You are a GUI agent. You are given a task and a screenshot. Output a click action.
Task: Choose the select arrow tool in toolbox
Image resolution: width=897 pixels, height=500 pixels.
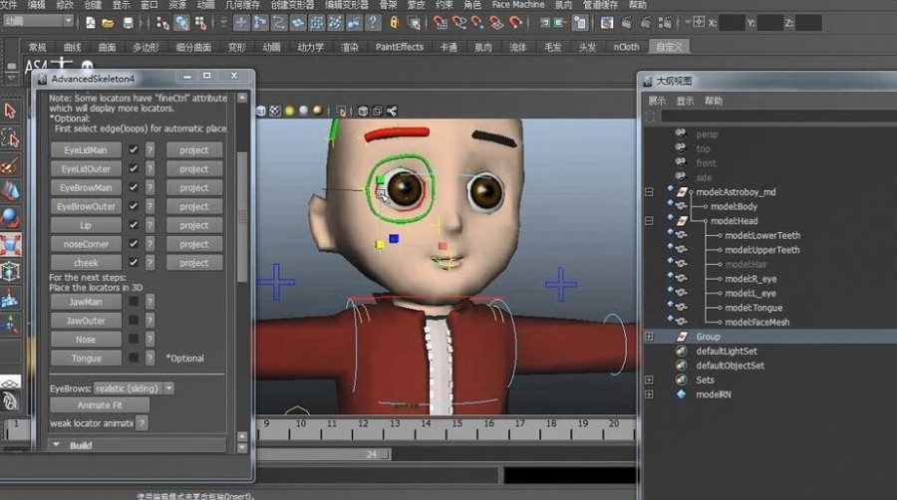click(x=10, y=111)
